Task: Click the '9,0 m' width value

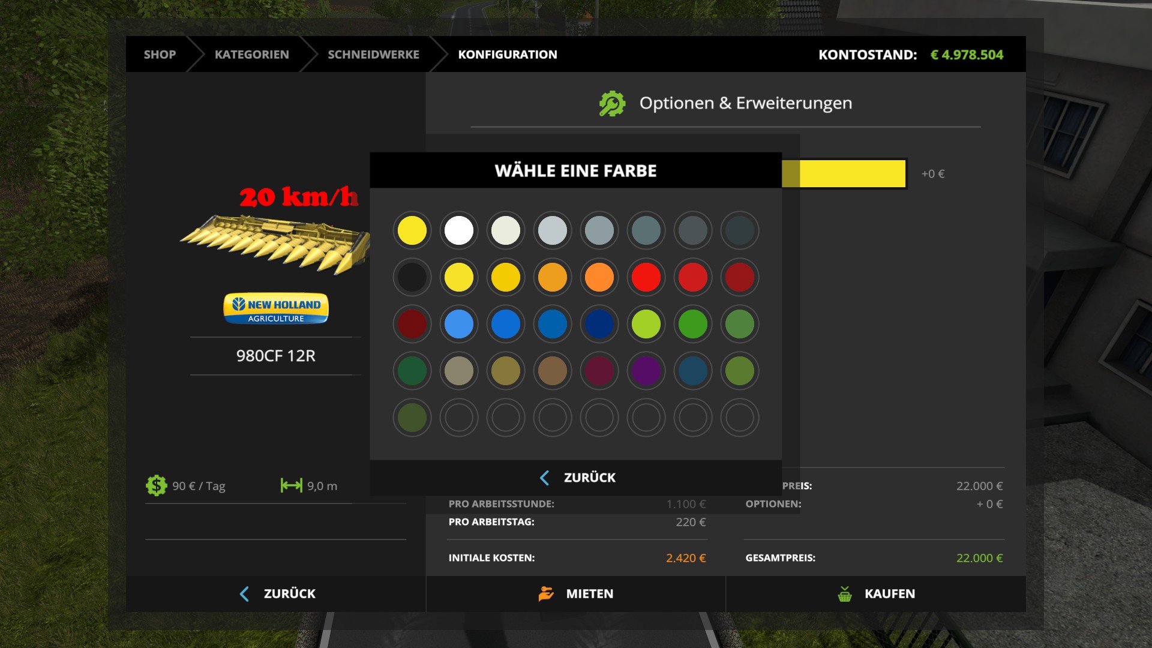Action: click(322, 486)
